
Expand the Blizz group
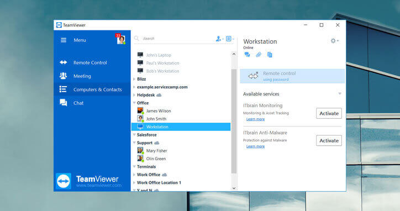pos(134,79)
